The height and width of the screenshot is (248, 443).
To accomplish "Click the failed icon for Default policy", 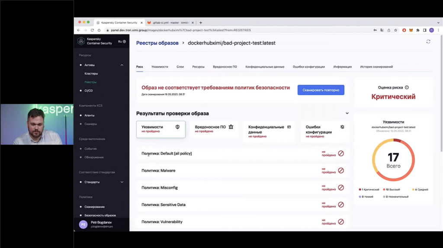I will tap(341, 153).
